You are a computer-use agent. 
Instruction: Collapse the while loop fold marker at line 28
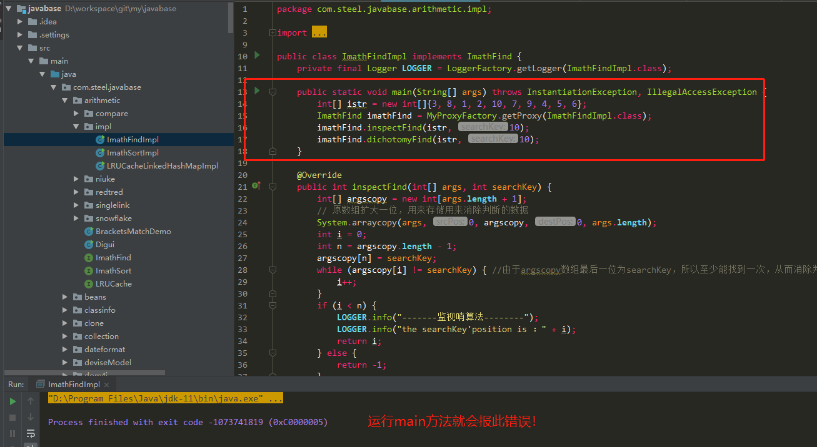click(273, 270)
